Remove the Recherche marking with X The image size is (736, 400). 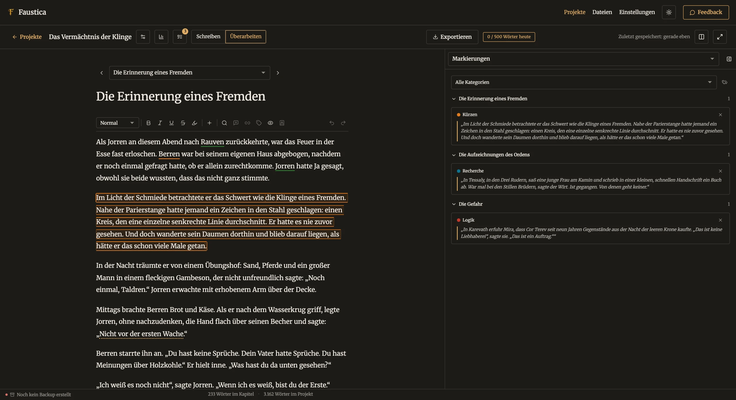pyautogui.click(x=720, y=171)
